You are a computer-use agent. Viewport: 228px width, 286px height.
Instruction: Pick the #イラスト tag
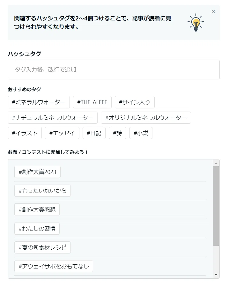pyautogui.click(x=25, y=133)
